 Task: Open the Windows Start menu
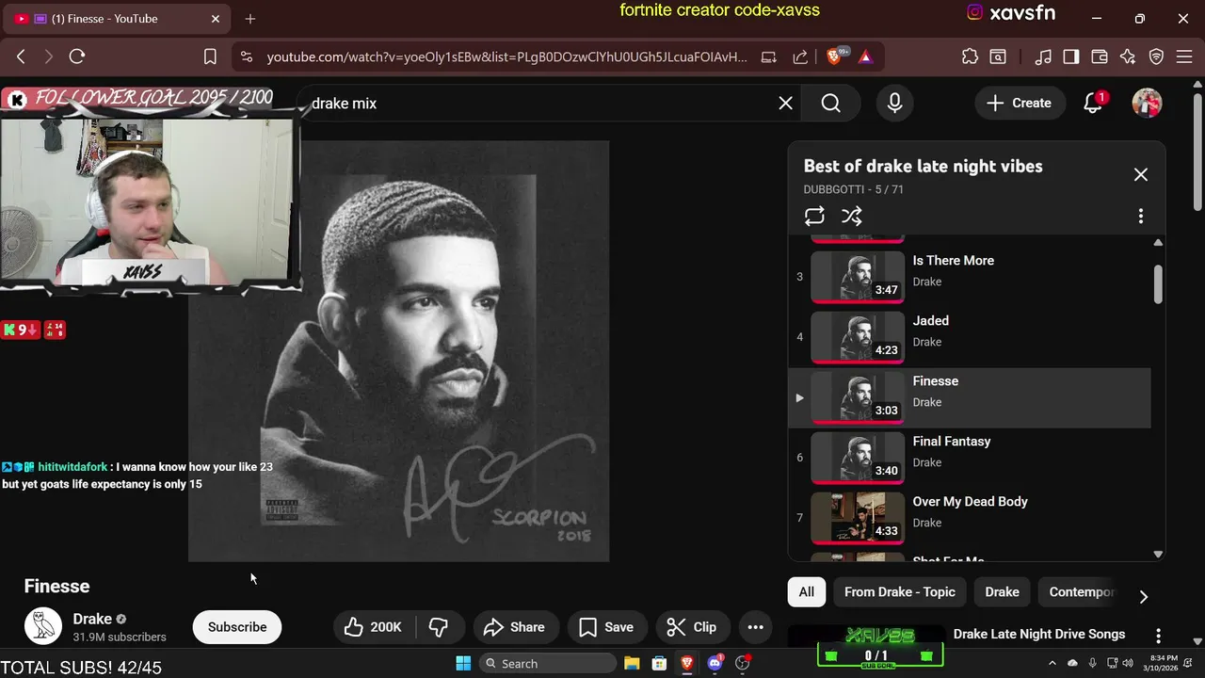point(463,663)
